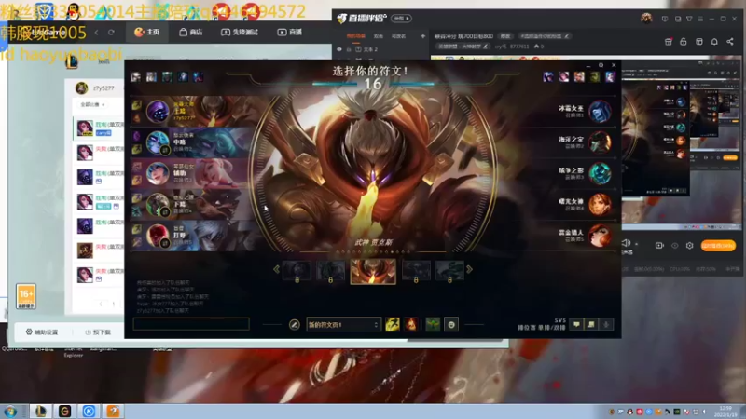This screenshot has height=419, width=746.
Task: Open layout icon in streaming toolbar
Action: (x=698, y=42)
